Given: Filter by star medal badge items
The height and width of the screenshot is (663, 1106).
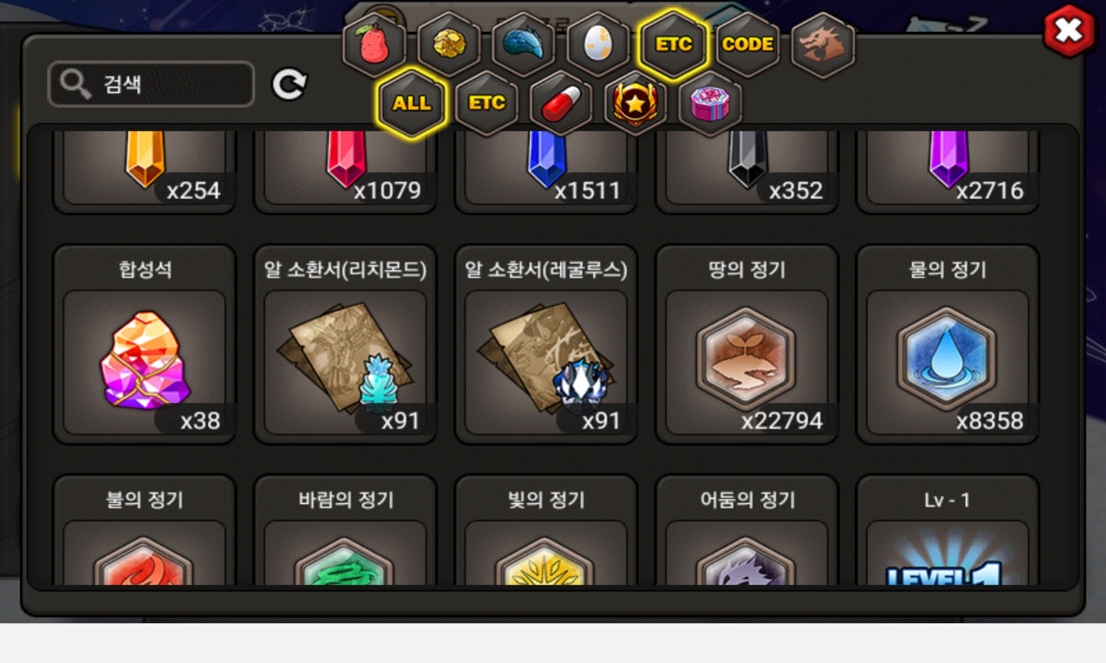Looking at the screenshot, I should click(635, 103).
